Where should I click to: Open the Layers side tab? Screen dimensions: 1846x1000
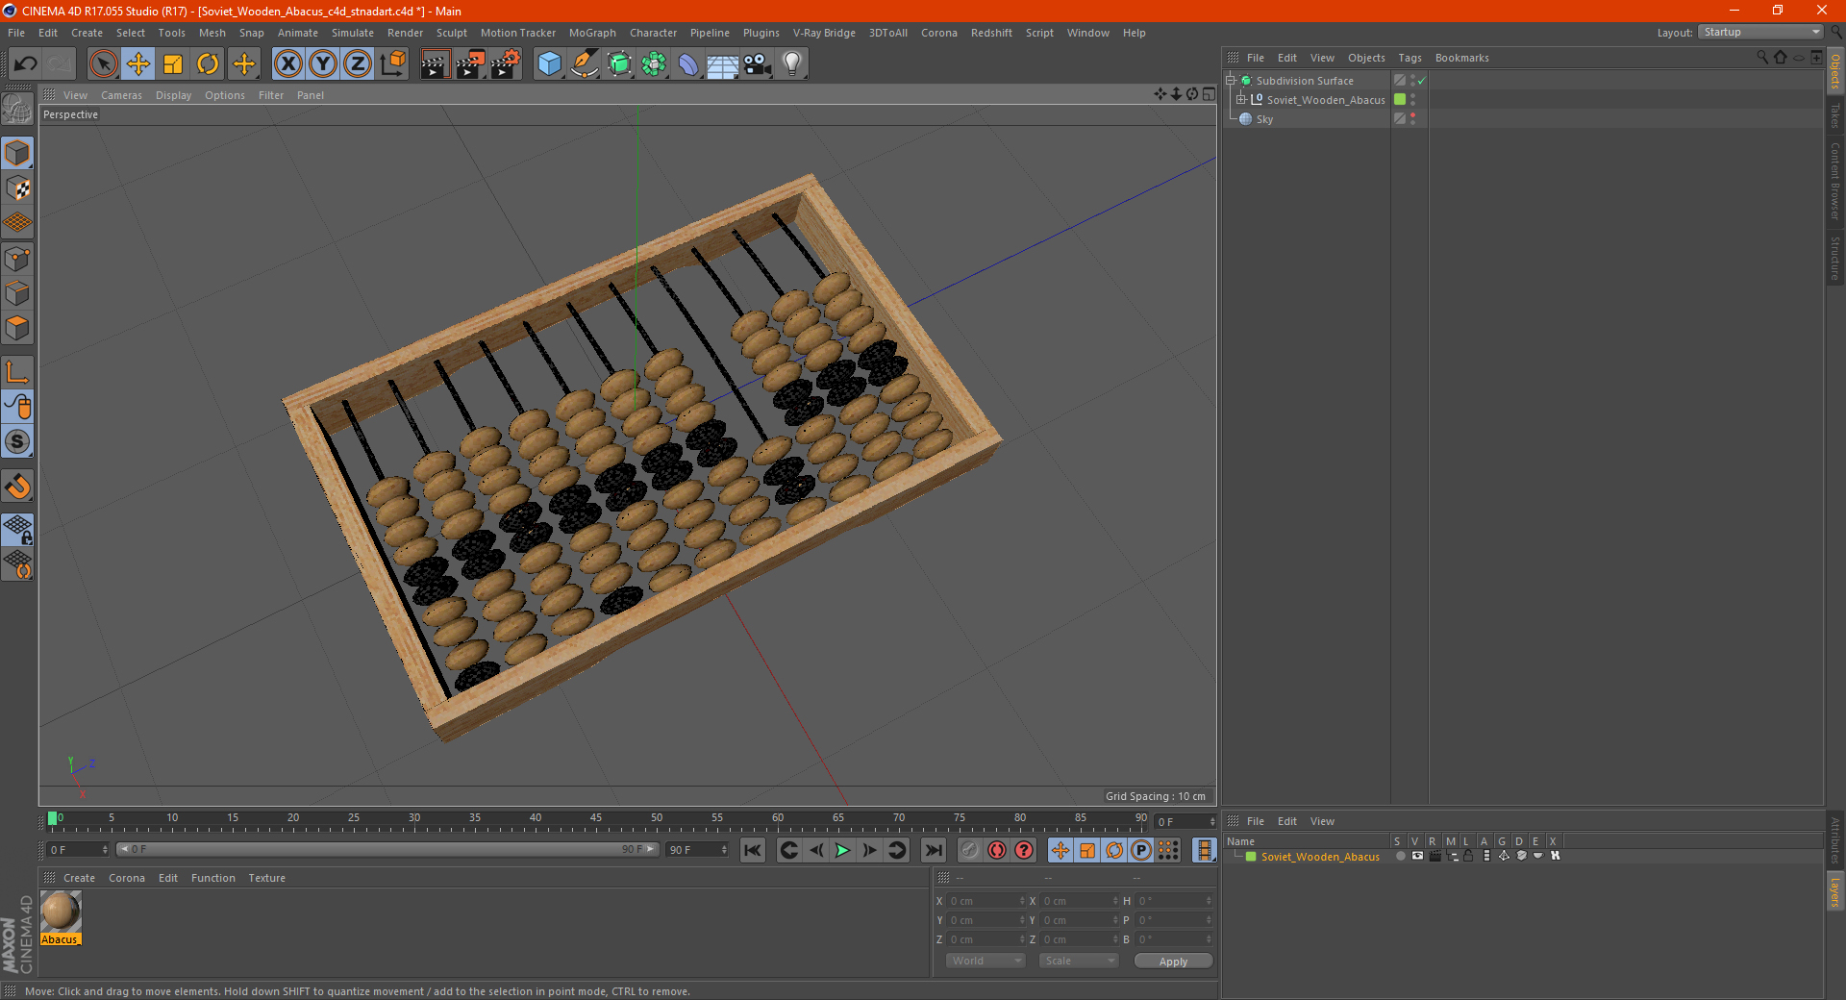pyautogui.click(x=1835, y=891)
